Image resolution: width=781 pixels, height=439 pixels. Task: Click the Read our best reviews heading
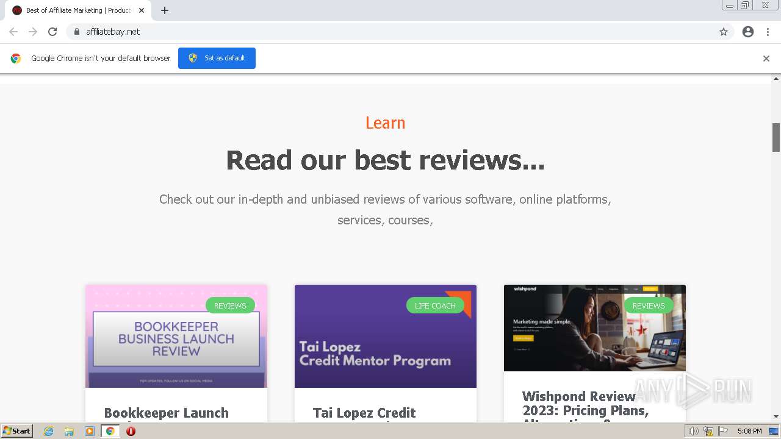click(x=385, y=160)
